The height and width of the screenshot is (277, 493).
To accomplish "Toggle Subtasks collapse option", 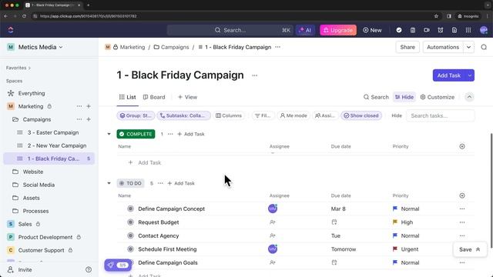I will 184,115.
